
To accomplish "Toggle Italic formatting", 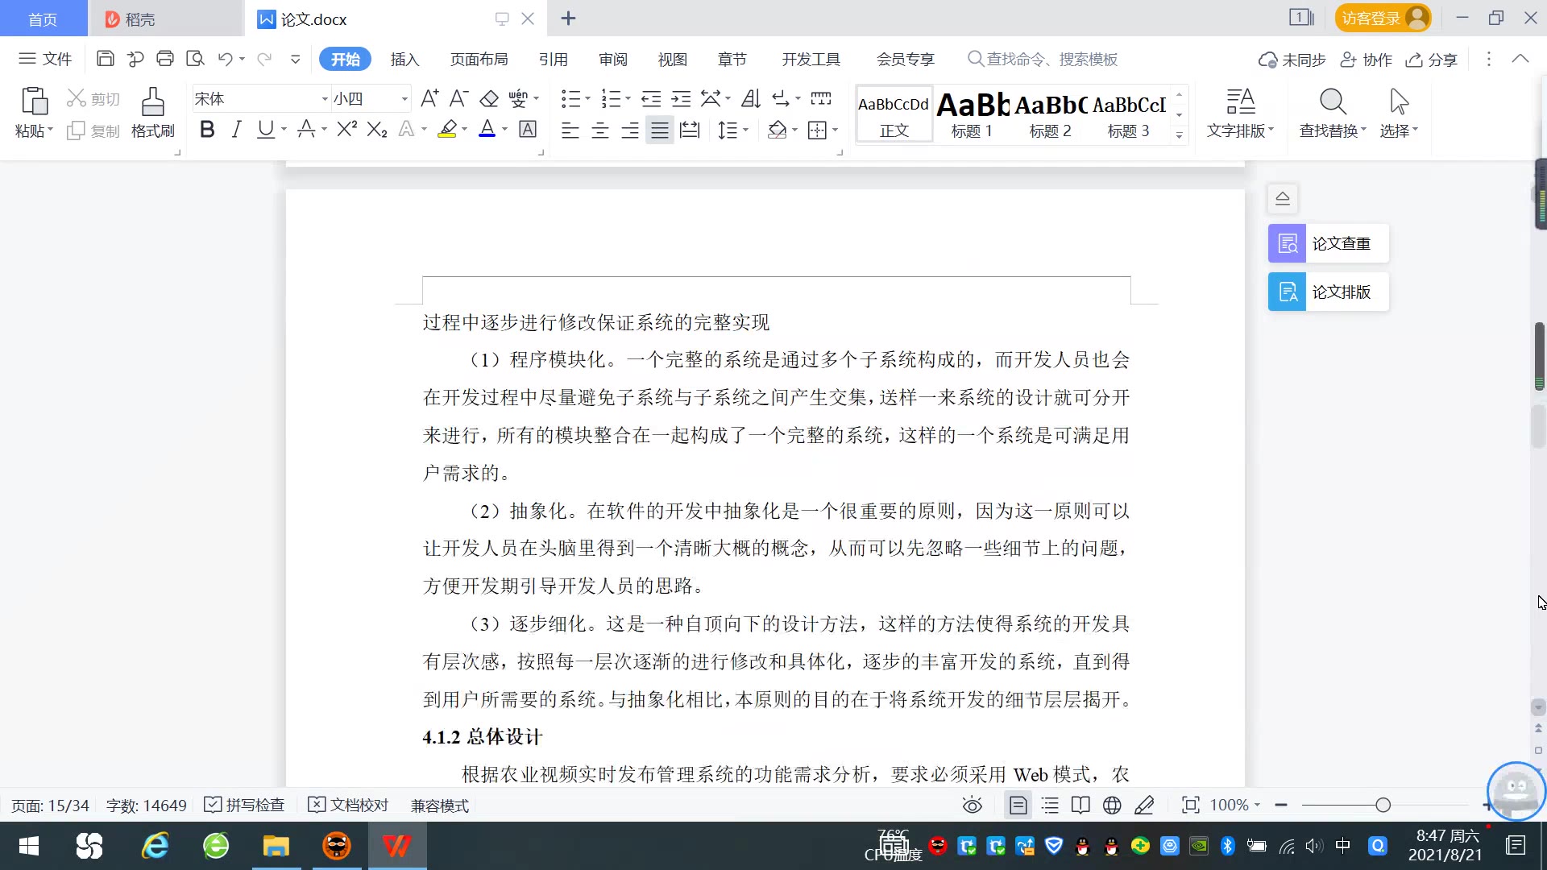I will point(236,129).
